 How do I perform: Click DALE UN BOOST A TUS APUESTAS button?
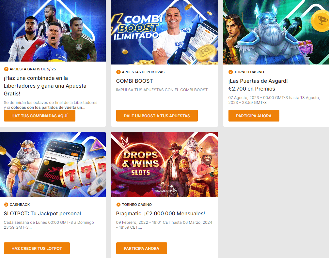[157, 116]
